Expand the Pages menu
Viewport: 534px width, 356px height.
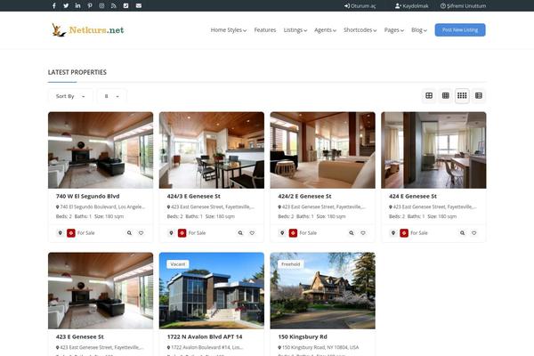tap(394, 30)
